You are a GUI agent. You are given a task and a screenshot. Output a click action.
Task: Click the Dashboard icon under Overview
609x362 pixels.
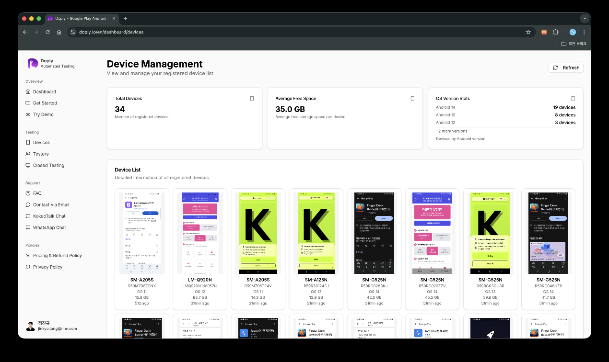(28, 91)
